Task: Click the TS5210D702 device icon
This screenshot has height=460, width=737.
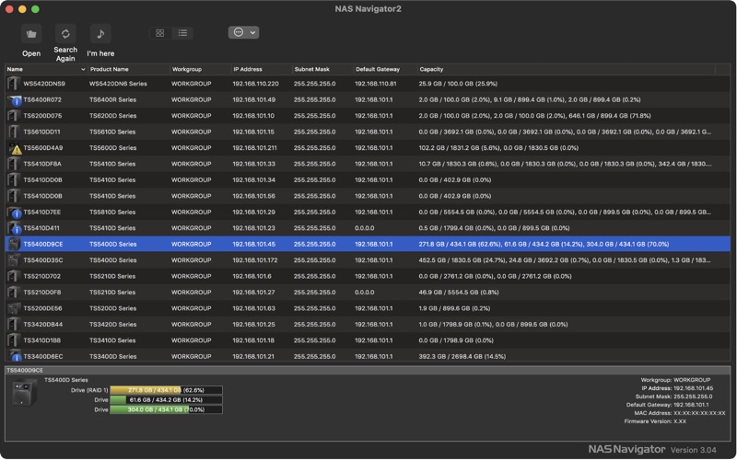Action: point(14,276)
